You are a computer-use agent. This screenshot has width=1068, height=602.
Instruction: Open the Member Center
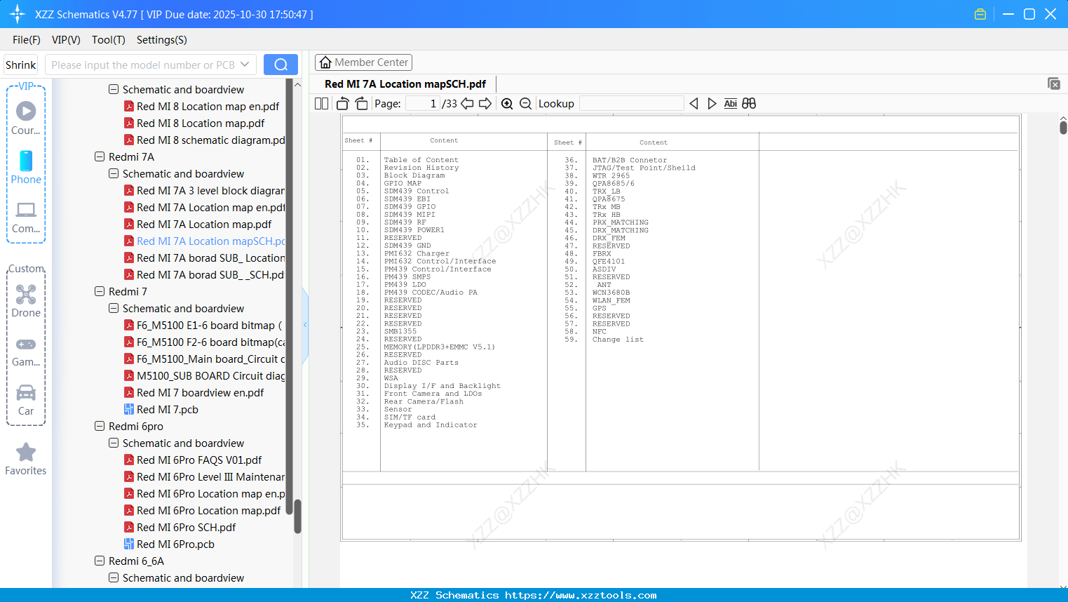(363, 62)
